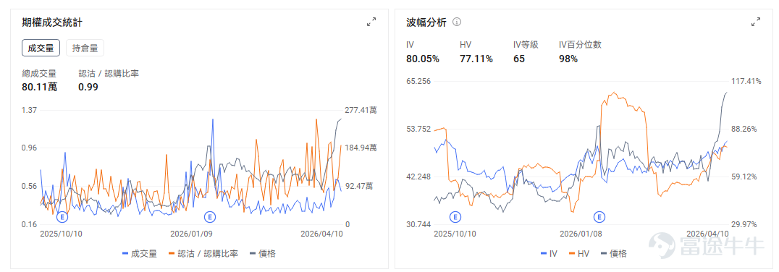Click the put/call ratio value 0.99
This screenshot has height=272, width=779.
88,87
